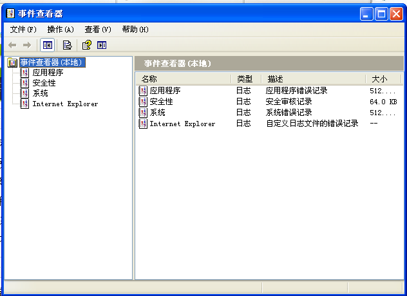This screenshot has height=296, width=407.
Task: Click the list icon of the 系统 log
Action: click(x=143, y=113)
